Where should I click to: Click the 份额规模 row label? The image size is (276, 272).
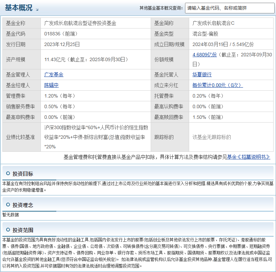[x=164, y=59]
